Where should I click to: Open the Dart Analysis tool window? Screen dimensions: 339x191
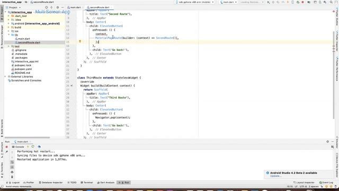coord(106,183)
